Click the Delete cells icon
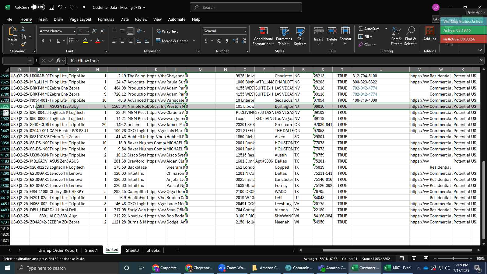Image resolution: width=487 pixels, height=274 pixels. tap(332, 31)
